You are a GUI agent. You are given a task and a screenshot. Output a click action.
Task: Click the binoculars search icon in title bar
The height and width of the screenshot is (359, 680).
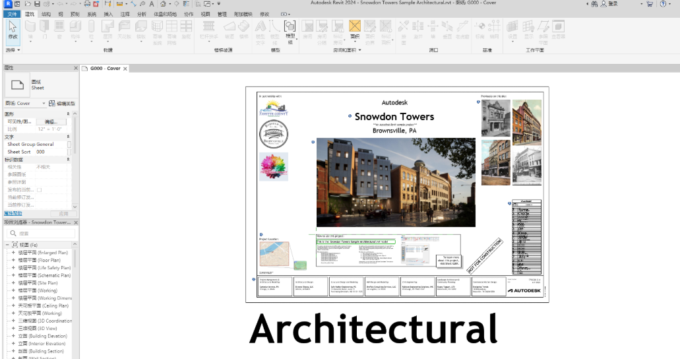pos(594,4)
